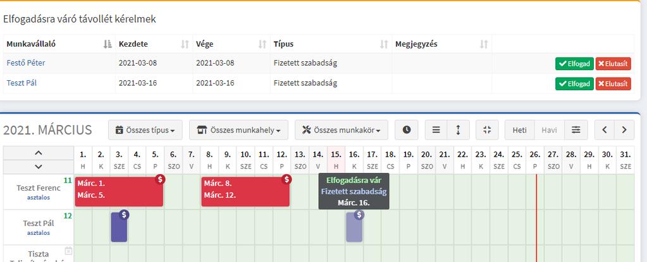Click dollar badge on Márc. 8.–12. block
The width and height of the screenshot is (647, 262).
(287, 179)
